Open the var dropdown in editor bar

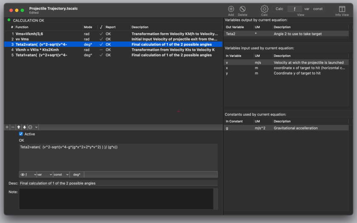click(45, 175)
